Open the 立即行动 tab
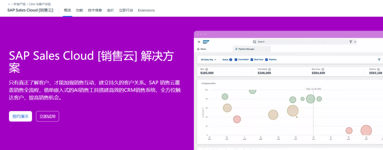This screenshot has width=383, height=150. click(x=126, y=10)
